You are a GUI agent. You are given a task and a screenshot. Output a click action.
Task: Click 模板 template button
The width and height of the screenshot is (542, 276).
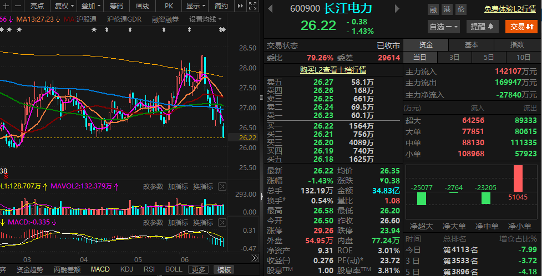[224, 269]
